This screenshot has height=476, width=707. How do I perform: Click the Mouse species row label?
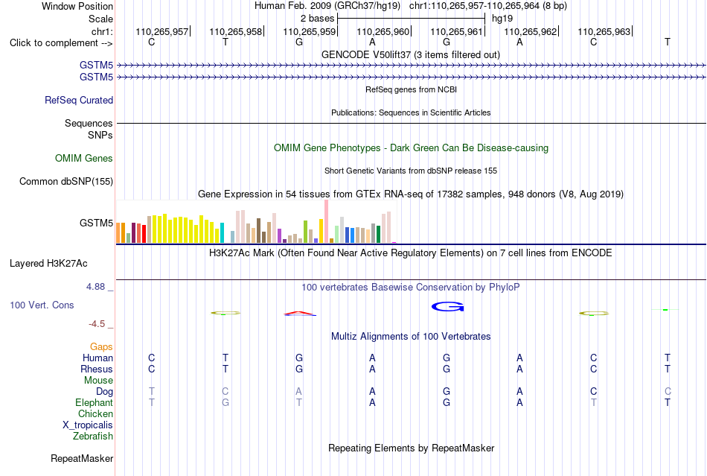98,381
